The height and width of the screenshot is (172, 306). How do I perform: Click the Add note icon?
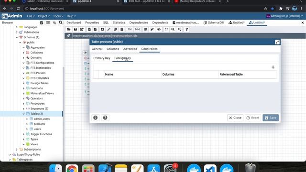pos(145,30)
